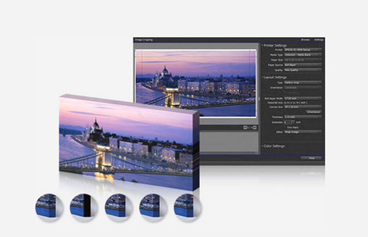Open the Roll Paper Width dropdown
The height and width of the screenshot is (237, 368).
303,98
